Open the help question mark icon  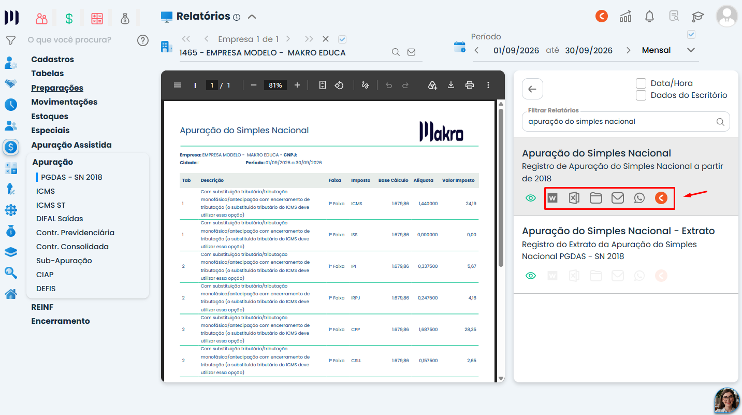pyautogui.click(x=143, y=40)
